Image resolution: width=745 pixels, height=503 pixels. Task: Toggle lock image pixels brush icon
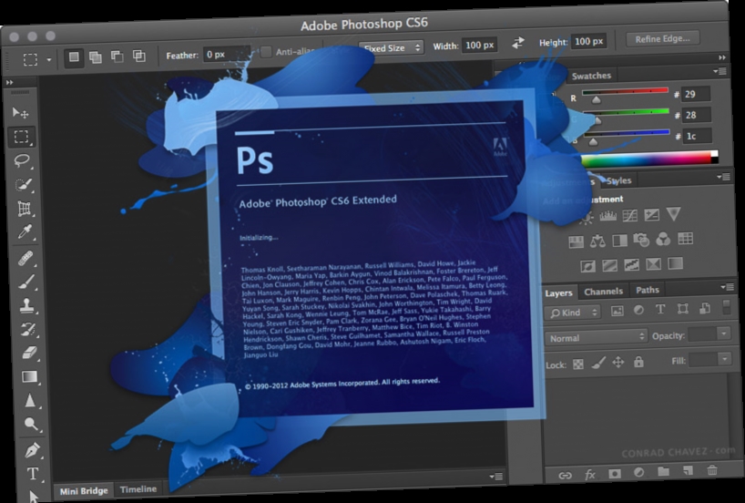[598, 364]
